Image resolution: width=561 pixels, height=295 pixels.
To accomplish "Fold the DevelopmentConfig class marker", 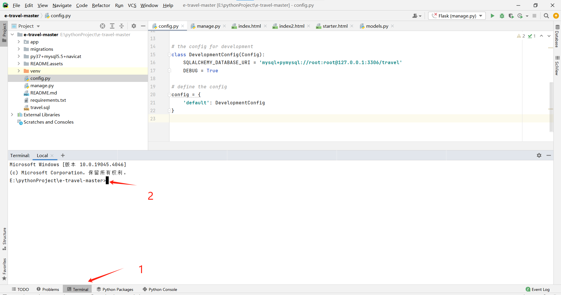I will tap(169, 55).
